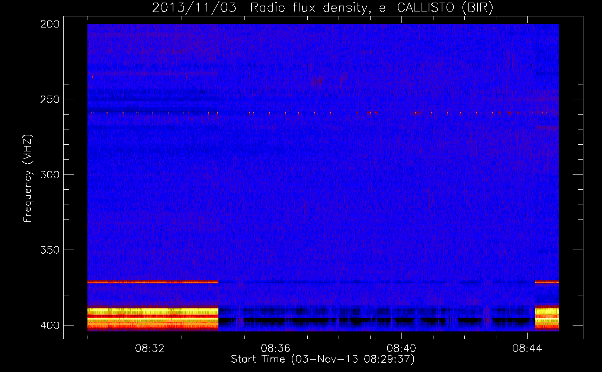Click the 250 frequency tick label
Viewport: 602px width, 372px height.
click(x=50, y=99)
